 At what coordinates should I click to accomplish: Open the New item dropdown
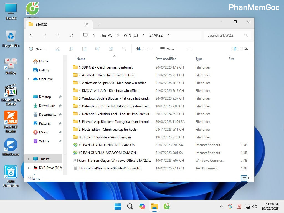(x=37, y=49)
